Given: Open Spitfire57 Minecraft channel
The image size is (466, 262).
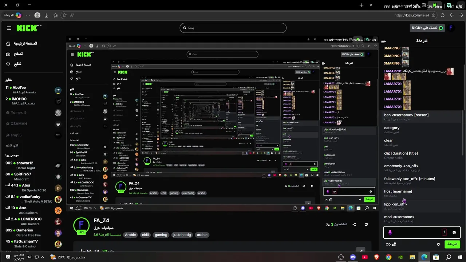Looking at the screenshot, I should coord(33,177).
